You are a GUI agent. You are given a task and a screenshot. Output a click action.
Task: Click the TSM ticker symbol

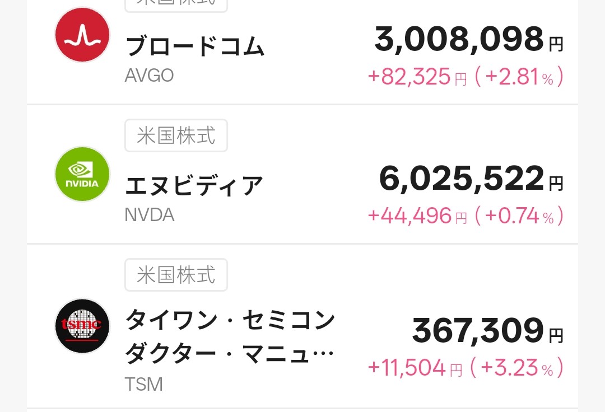coord(143,384)
